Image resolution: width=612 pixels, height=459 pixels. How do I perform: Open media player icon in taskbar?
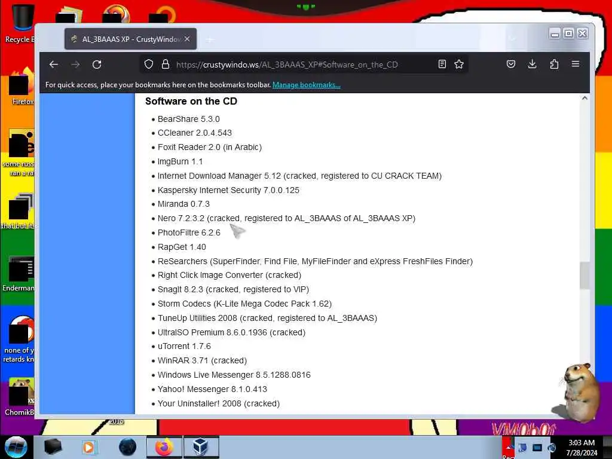tap(88, 447)
